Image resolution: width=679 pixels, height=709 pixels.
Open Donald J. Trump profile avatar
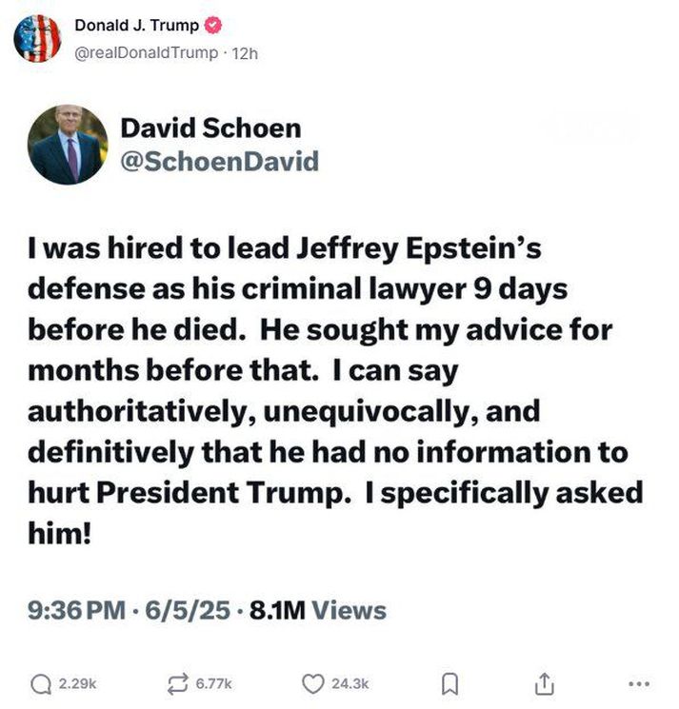37,38
